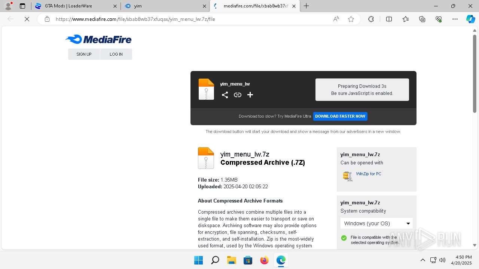Open Settings and more ellipsis menu

click(x=455, y=19)
